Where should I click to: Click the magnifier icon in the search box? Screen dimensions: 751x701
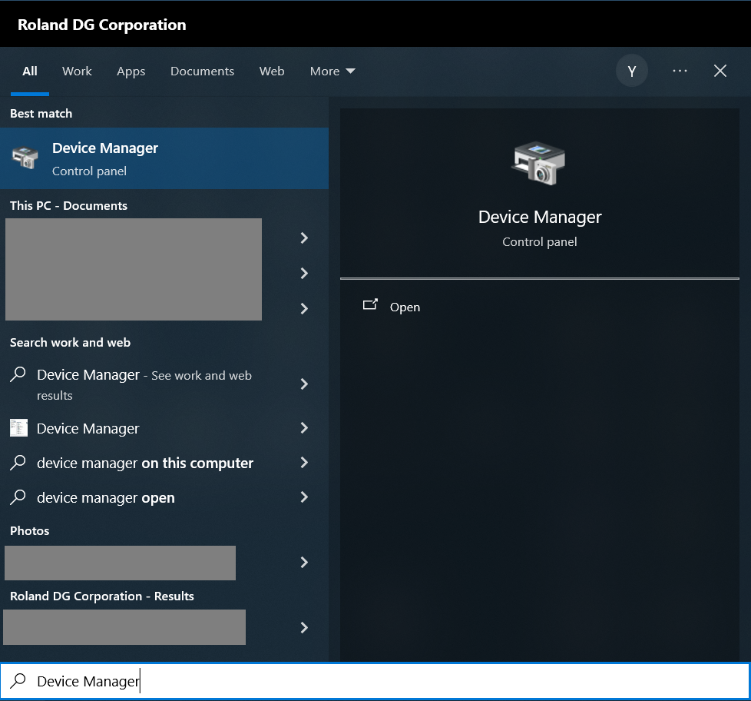pyautogui.click(x=18, y=681)
